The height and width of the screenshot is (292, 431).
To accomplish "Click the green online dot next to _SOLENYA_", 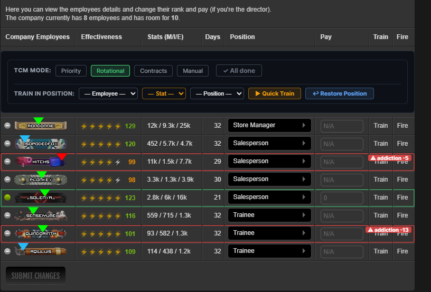I will [x=7, y=197].
